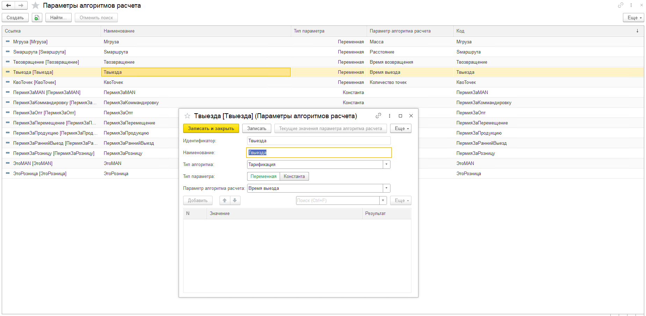Clear the search field with X
Viewport: 646px width, 316px height.
383,200
